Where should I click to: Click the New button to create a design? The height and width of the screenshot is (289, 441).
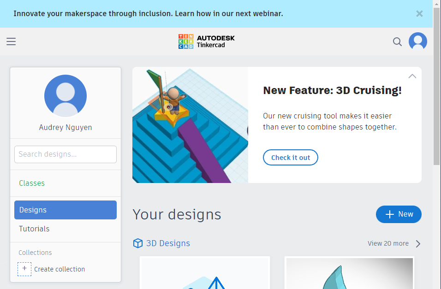[399, 214]
